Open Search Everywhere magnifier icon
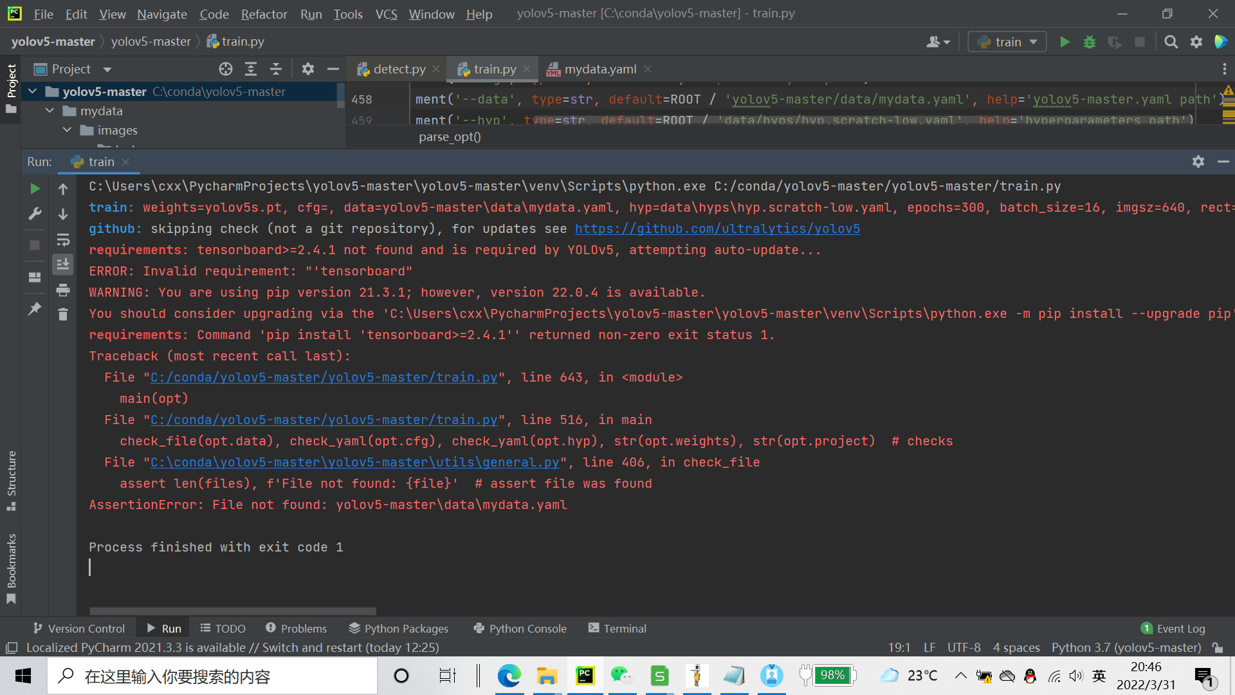This screenshot has height=695, width=1235. point(1171,42)
